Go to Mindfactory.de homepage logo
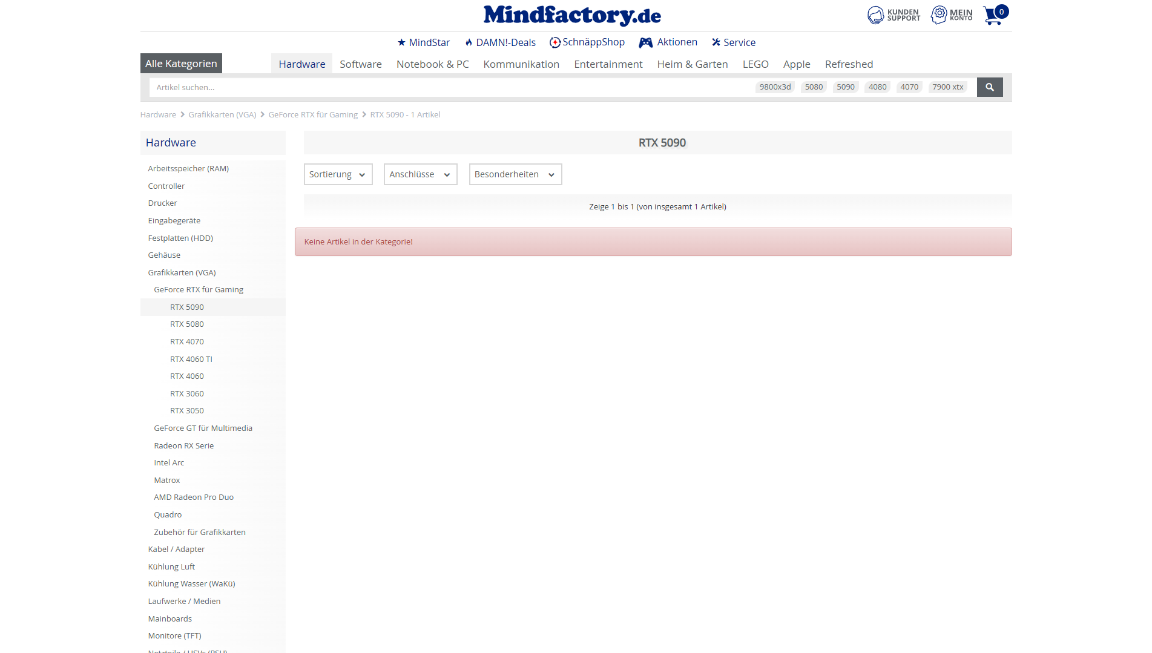 (572, 15)
